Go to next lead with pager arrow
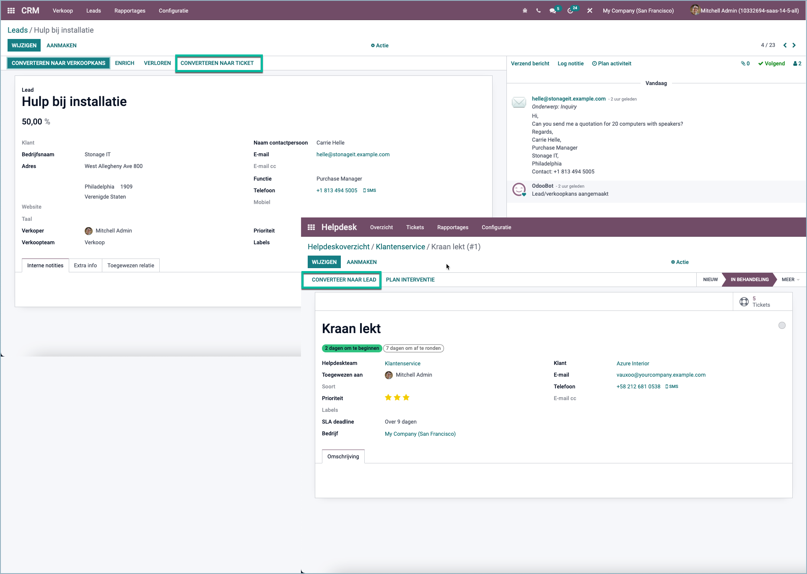Screen dimensions: 807x574 point(794,45)
